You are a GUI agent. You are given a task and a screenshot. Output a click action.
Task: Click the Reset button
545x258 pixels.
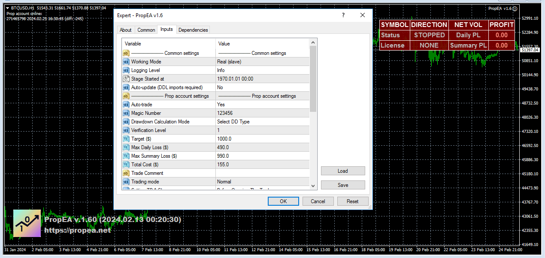pos(352,201)
